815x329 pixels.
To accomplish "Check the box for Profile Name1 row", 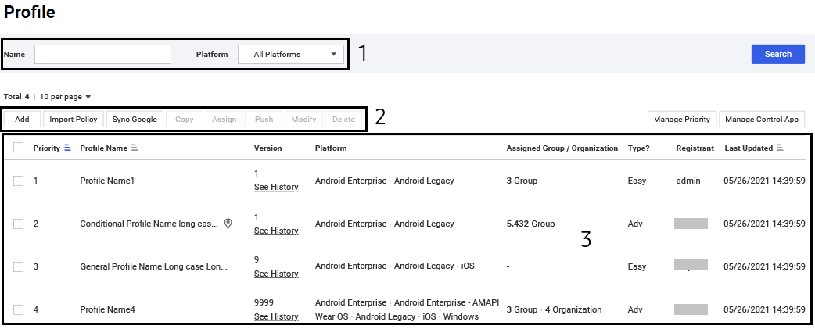I will pos(19,181).
